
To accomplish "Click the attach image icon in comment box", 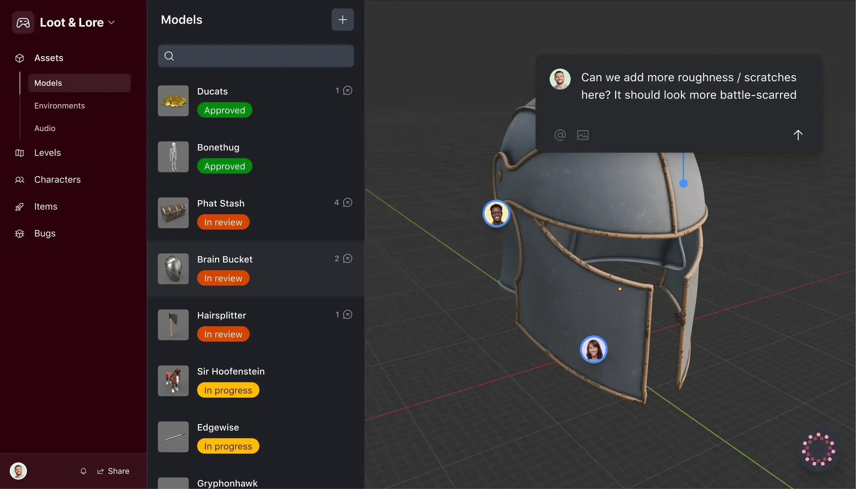I will pos(583,135).
